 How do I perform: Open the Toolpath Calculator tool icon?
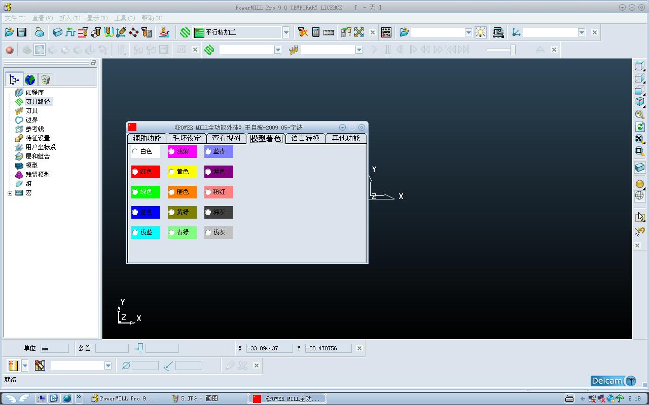click(147, 32)
